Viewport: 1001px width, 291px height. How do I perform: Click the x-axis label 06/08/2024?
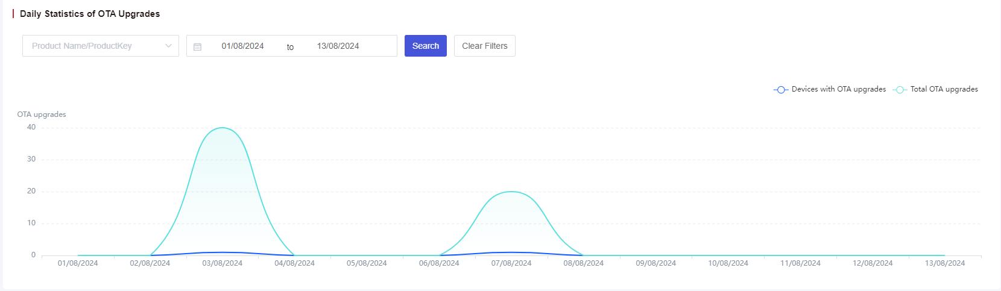439,263
